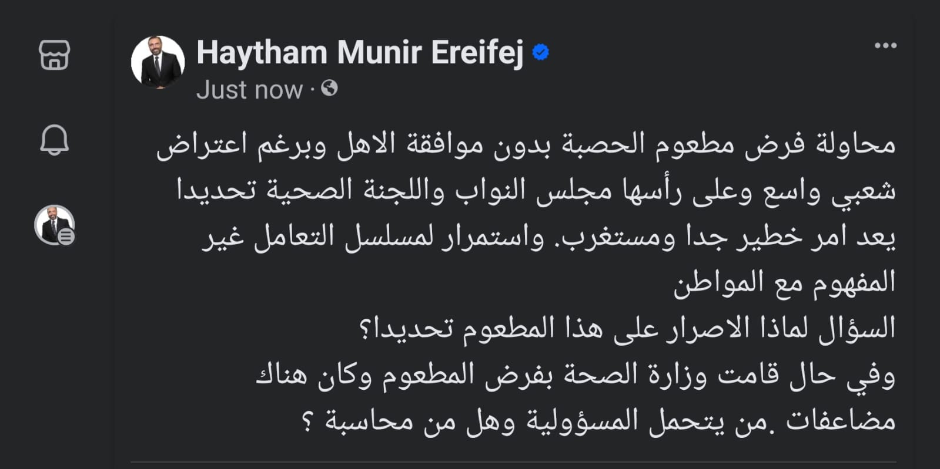940x469 pixels.
Task: Click the globe public-audience icon
Action: point(330,89)
